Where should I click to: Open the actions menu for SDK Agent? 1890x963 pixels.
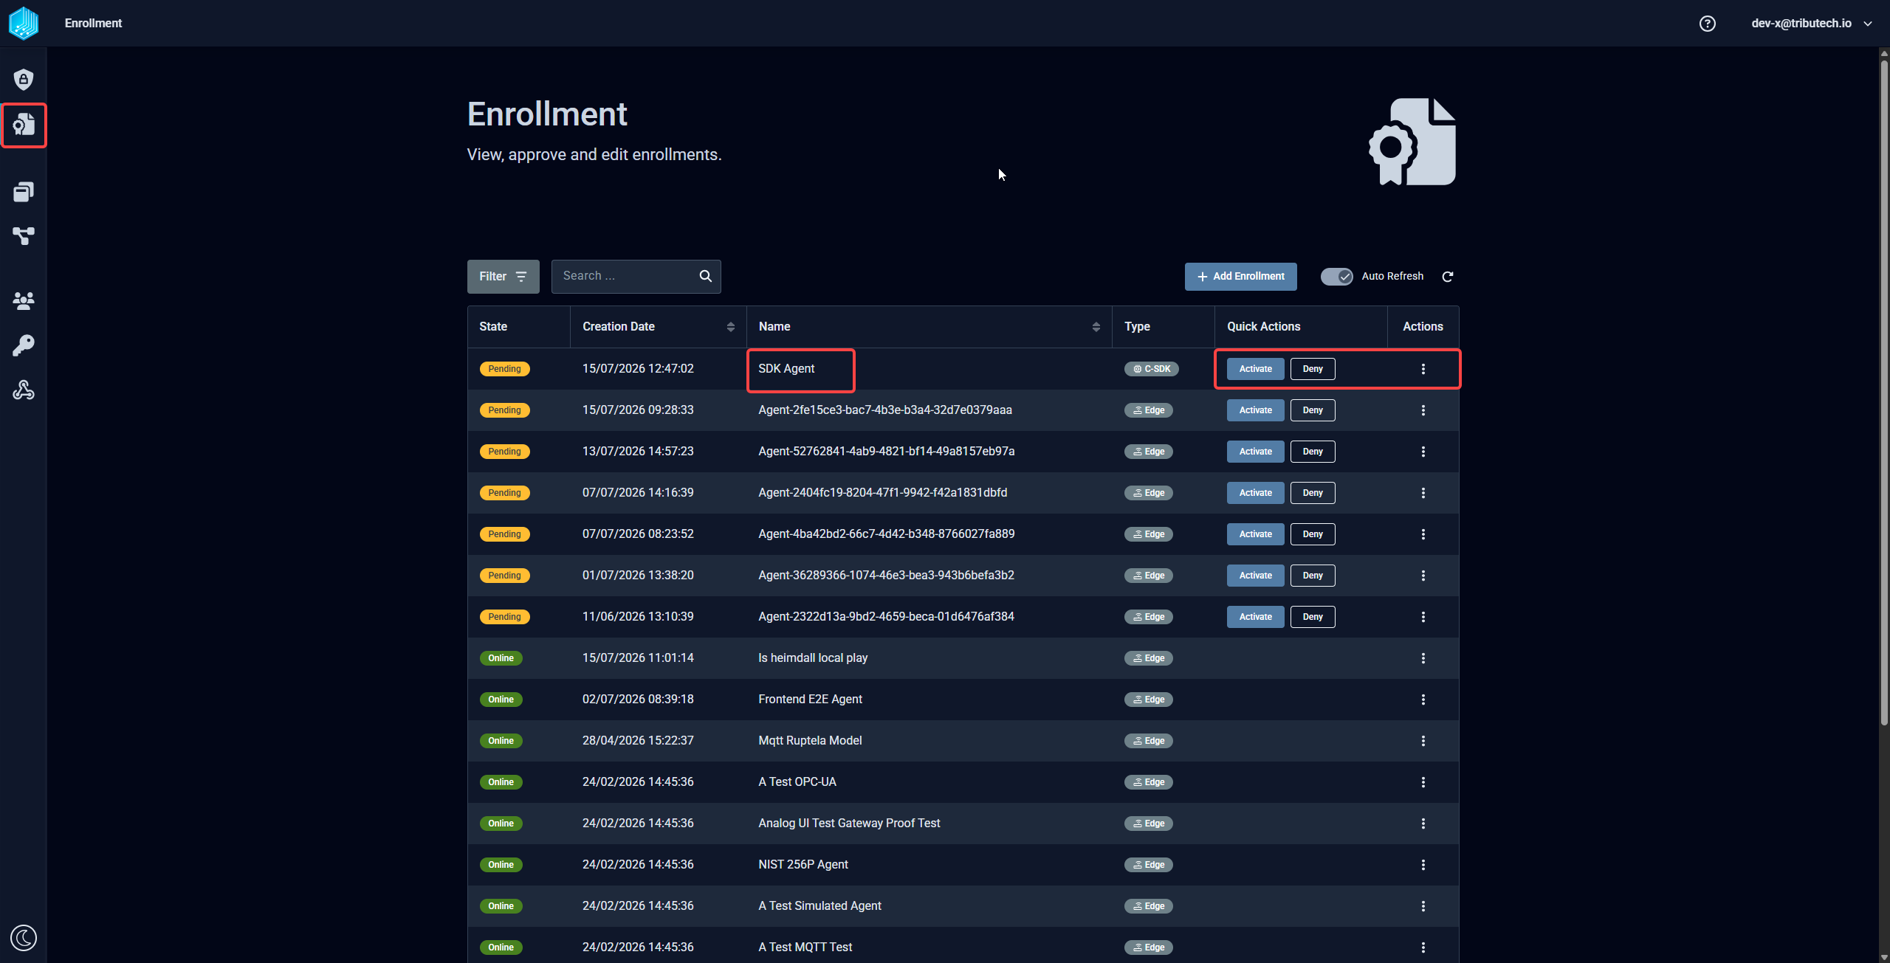[x=1423, y=369]
